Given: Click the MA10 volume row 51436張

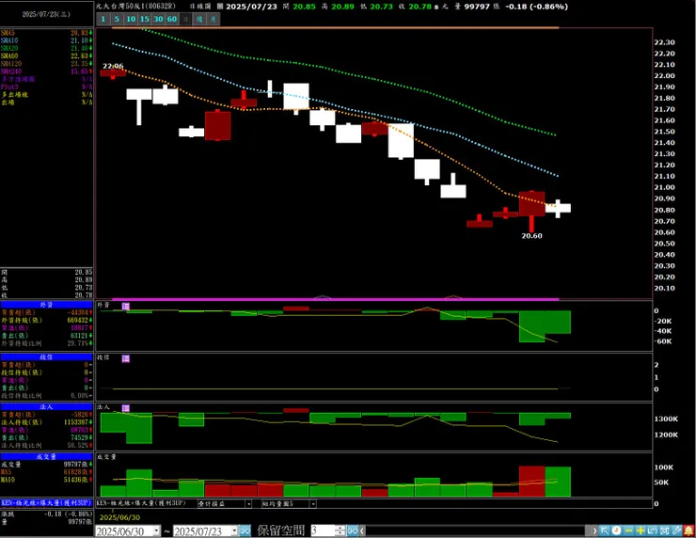Looking at the screenshot, I should coord(47,480).
